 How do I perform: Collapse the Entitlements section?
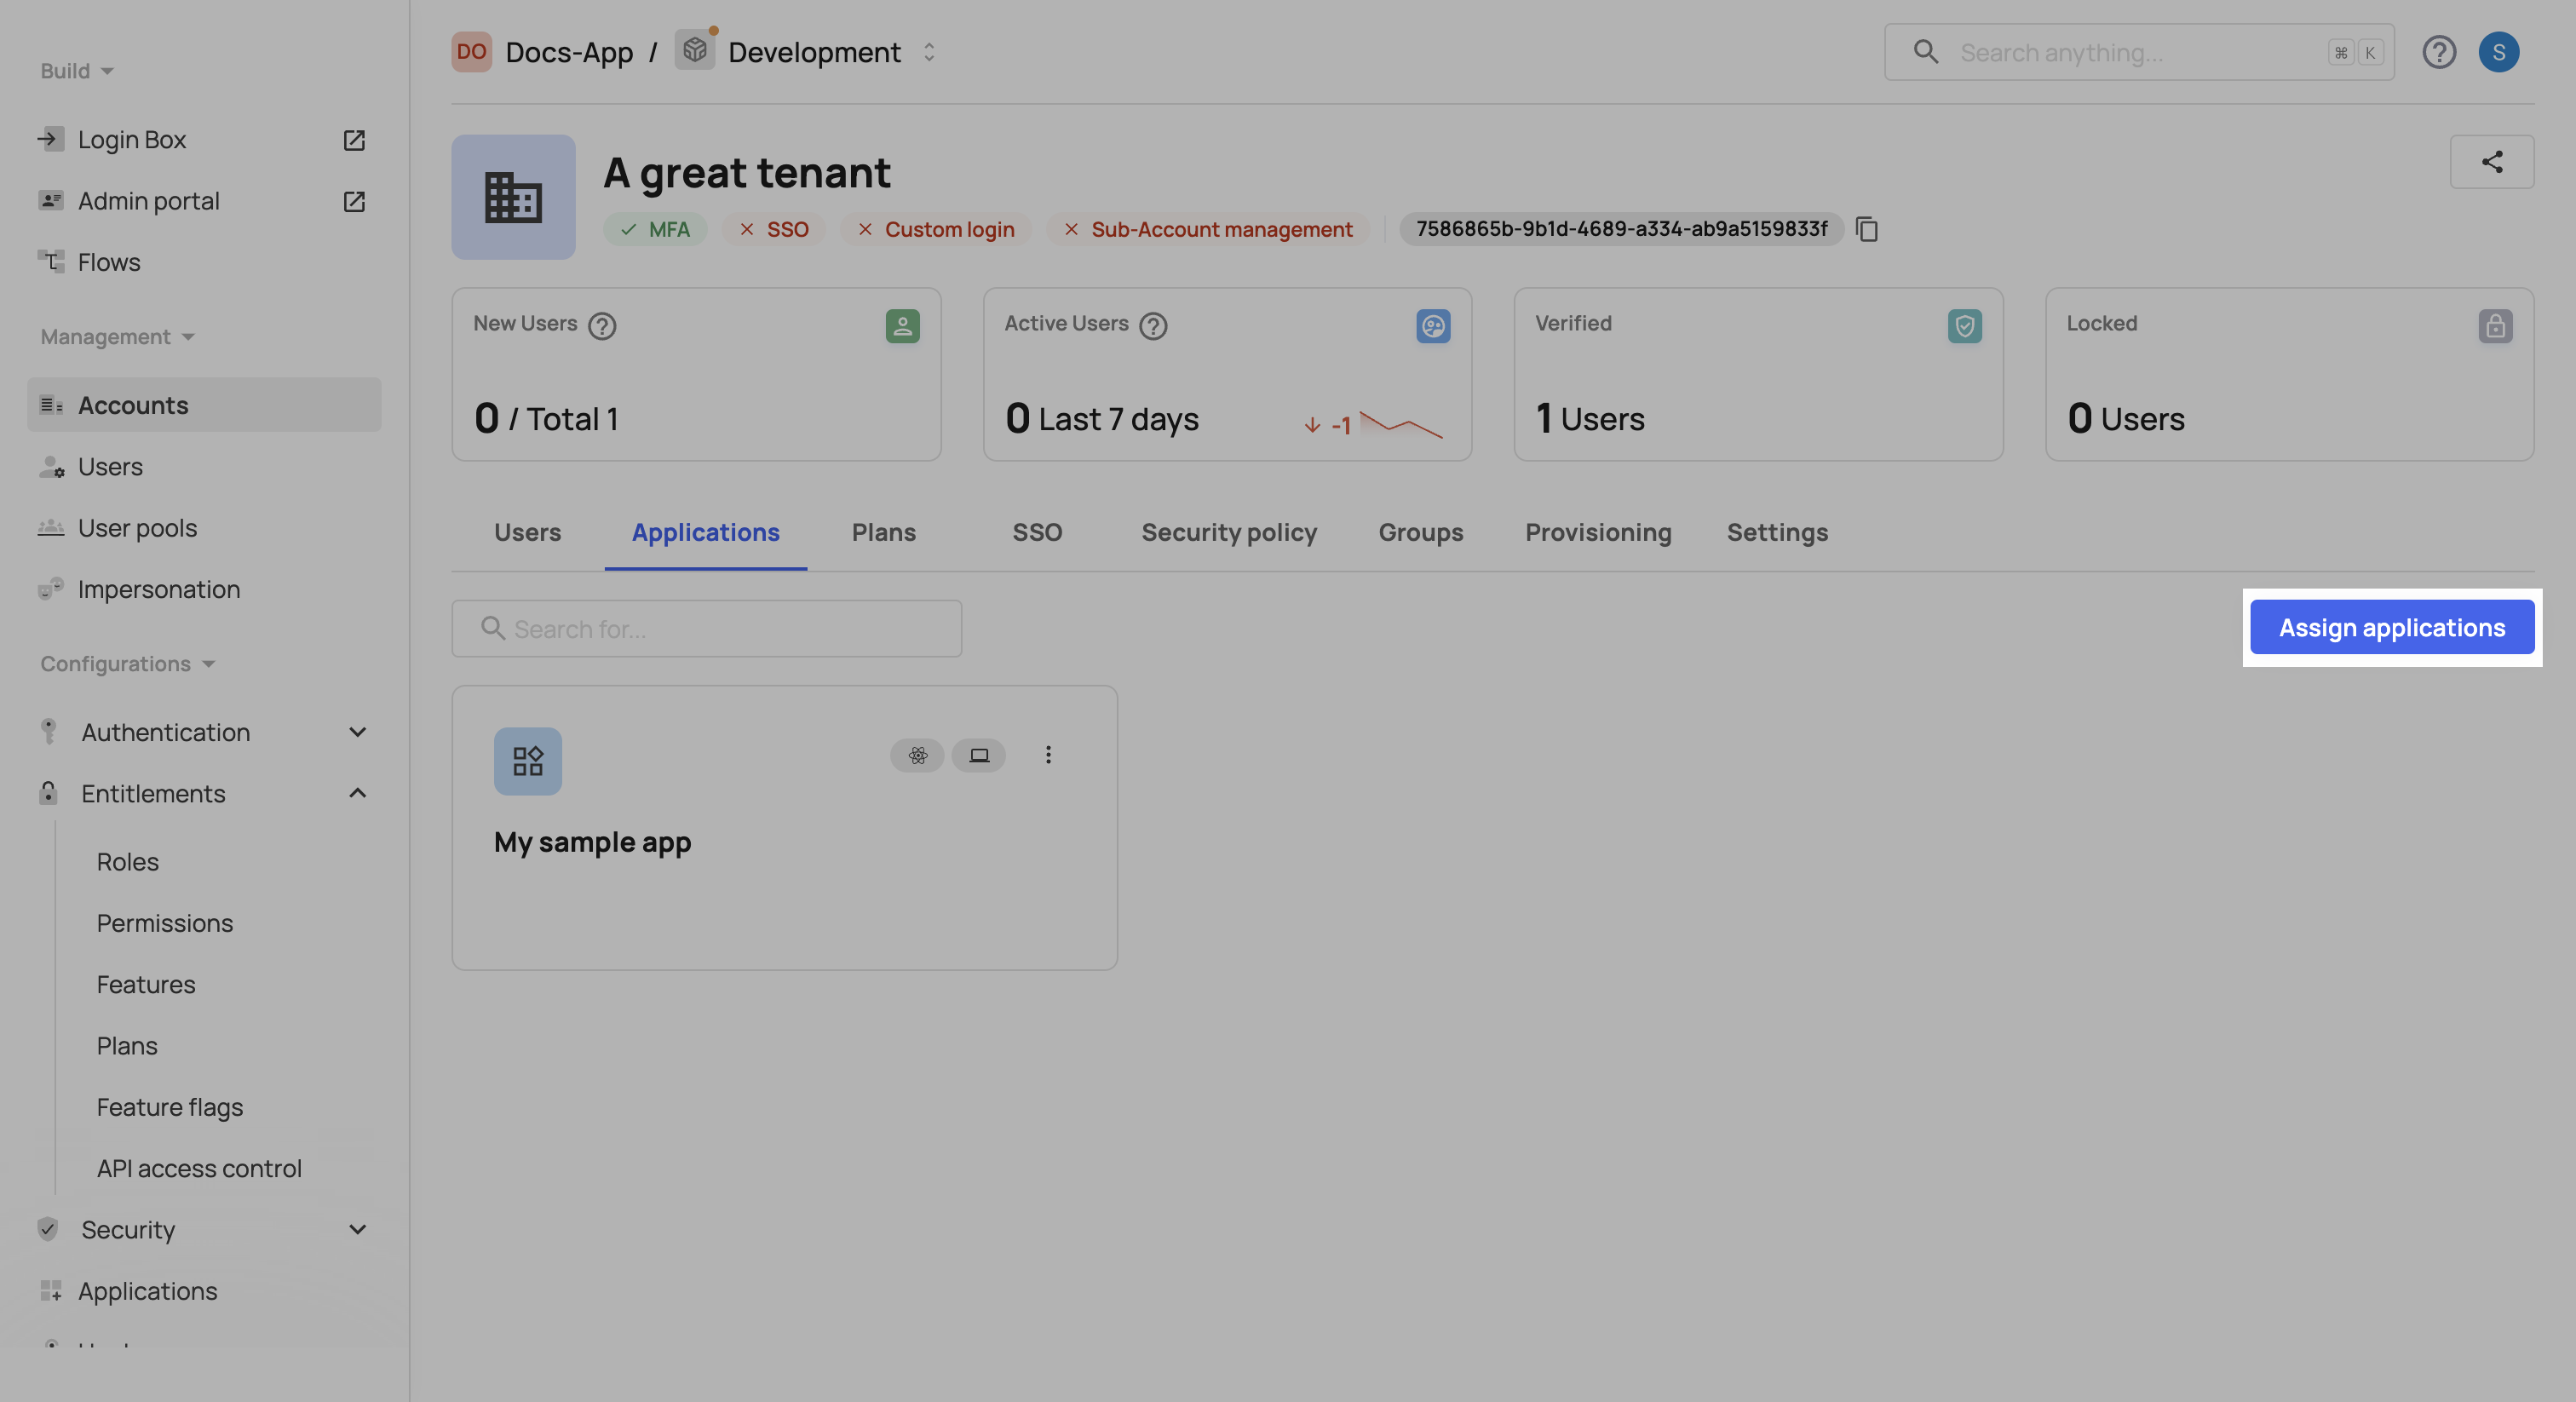pos(357,793)
